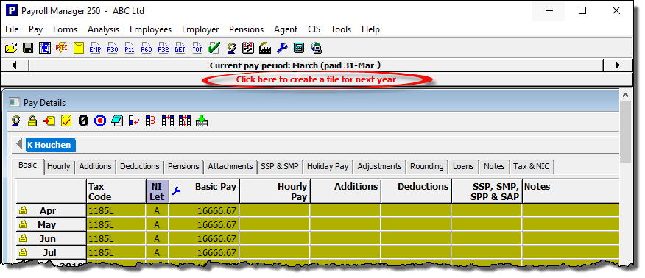Open the DET report icon
Viewport: 645px width, 278px height.
[180, 48]
